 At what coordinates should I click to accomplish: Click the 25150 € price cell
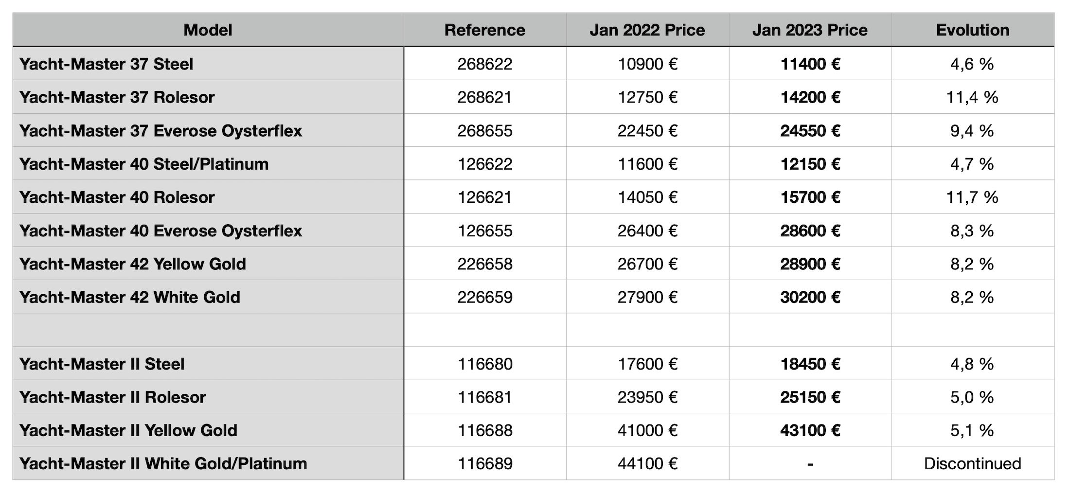[x=810, y=397]
